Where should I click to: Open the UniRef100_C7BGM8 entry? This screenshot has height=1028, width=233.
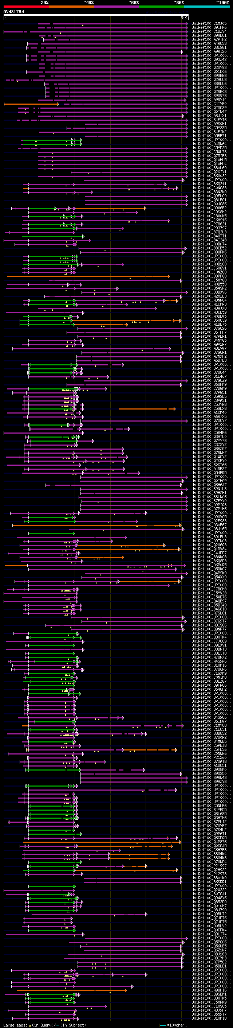(x=209, y=589)
